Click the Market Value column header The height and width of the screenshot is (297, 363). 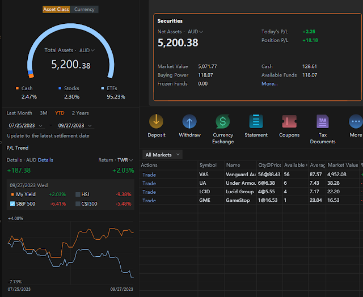tap(343, 165)
